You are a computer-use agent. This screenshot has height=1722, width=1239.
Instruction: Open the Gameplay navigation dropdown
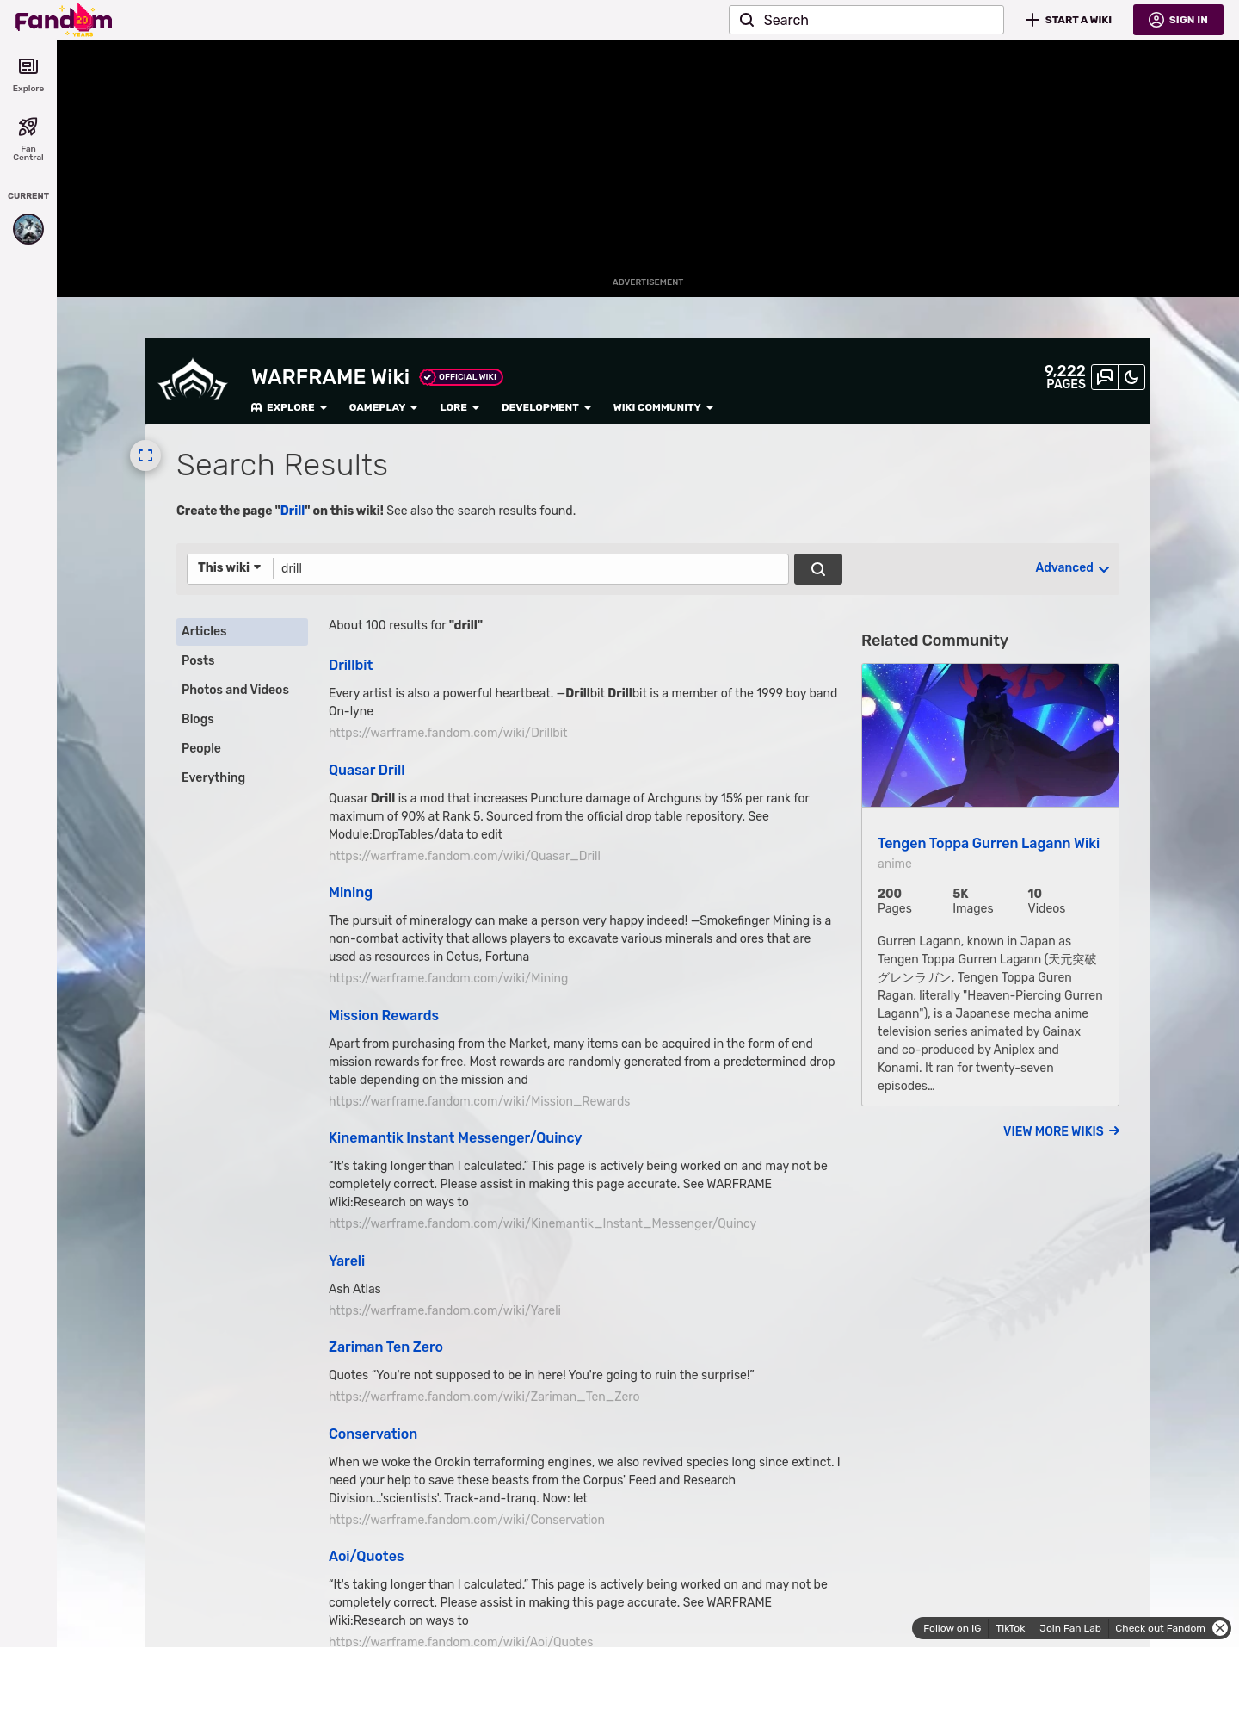[x=383, y=407]
